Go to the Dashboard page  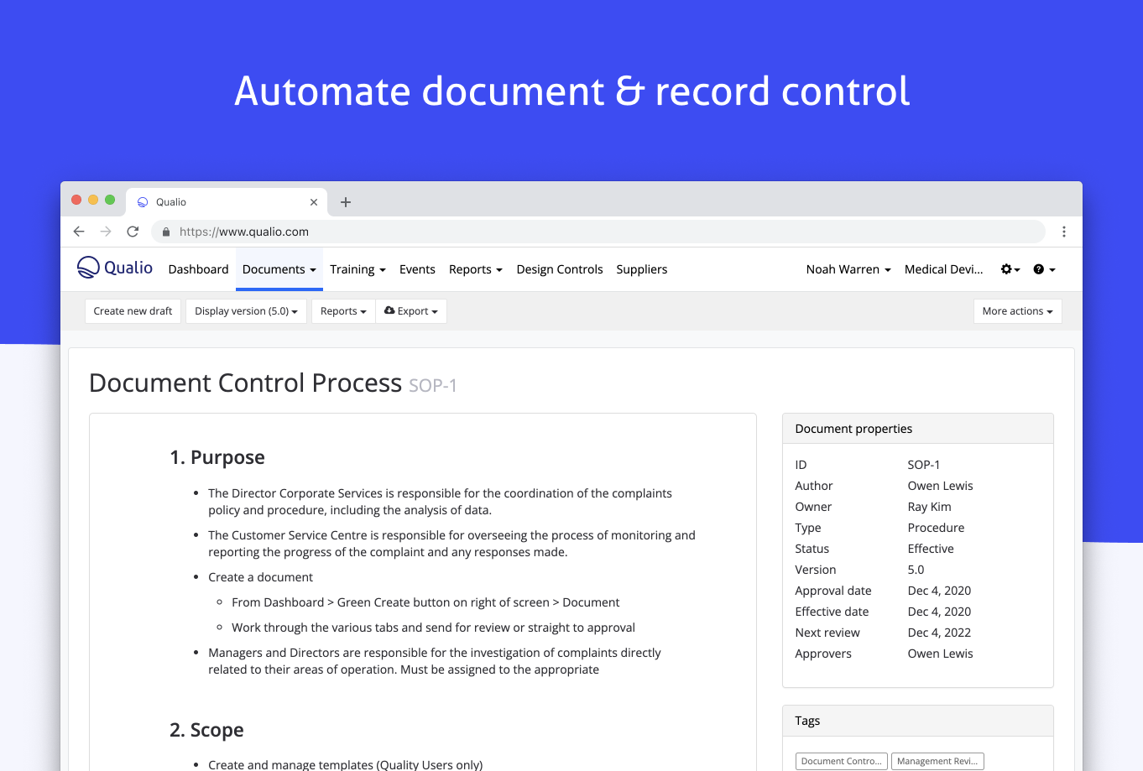199,269
